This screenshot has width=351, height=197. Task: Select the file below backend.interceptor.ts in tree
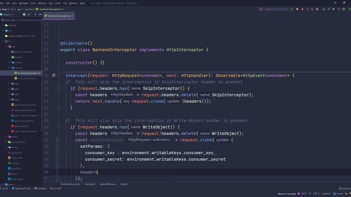click(x=25, y=78)
